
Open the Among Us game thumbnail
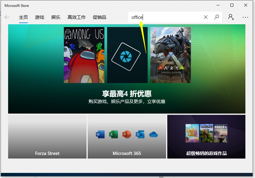[x=84, y=55]
